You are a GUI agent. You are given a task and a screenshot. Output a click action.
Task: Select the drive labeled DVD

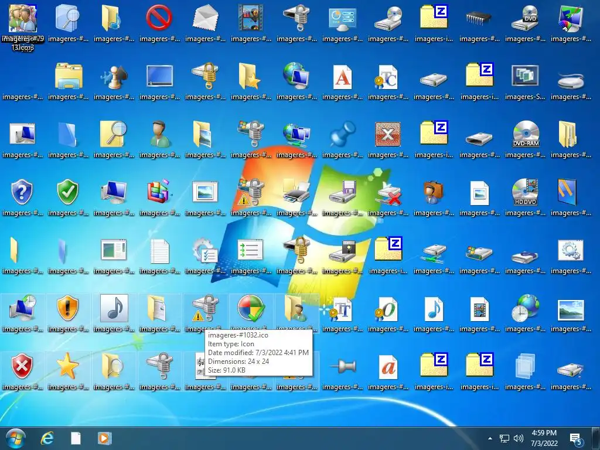525,18
